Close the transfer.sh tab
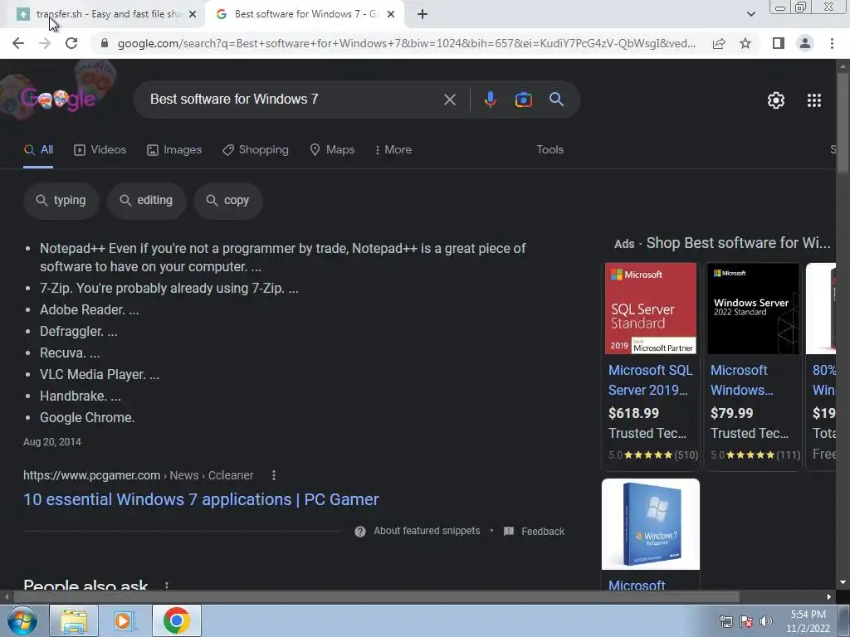Viewport: 850px width, 637px height. click(193, 15)
